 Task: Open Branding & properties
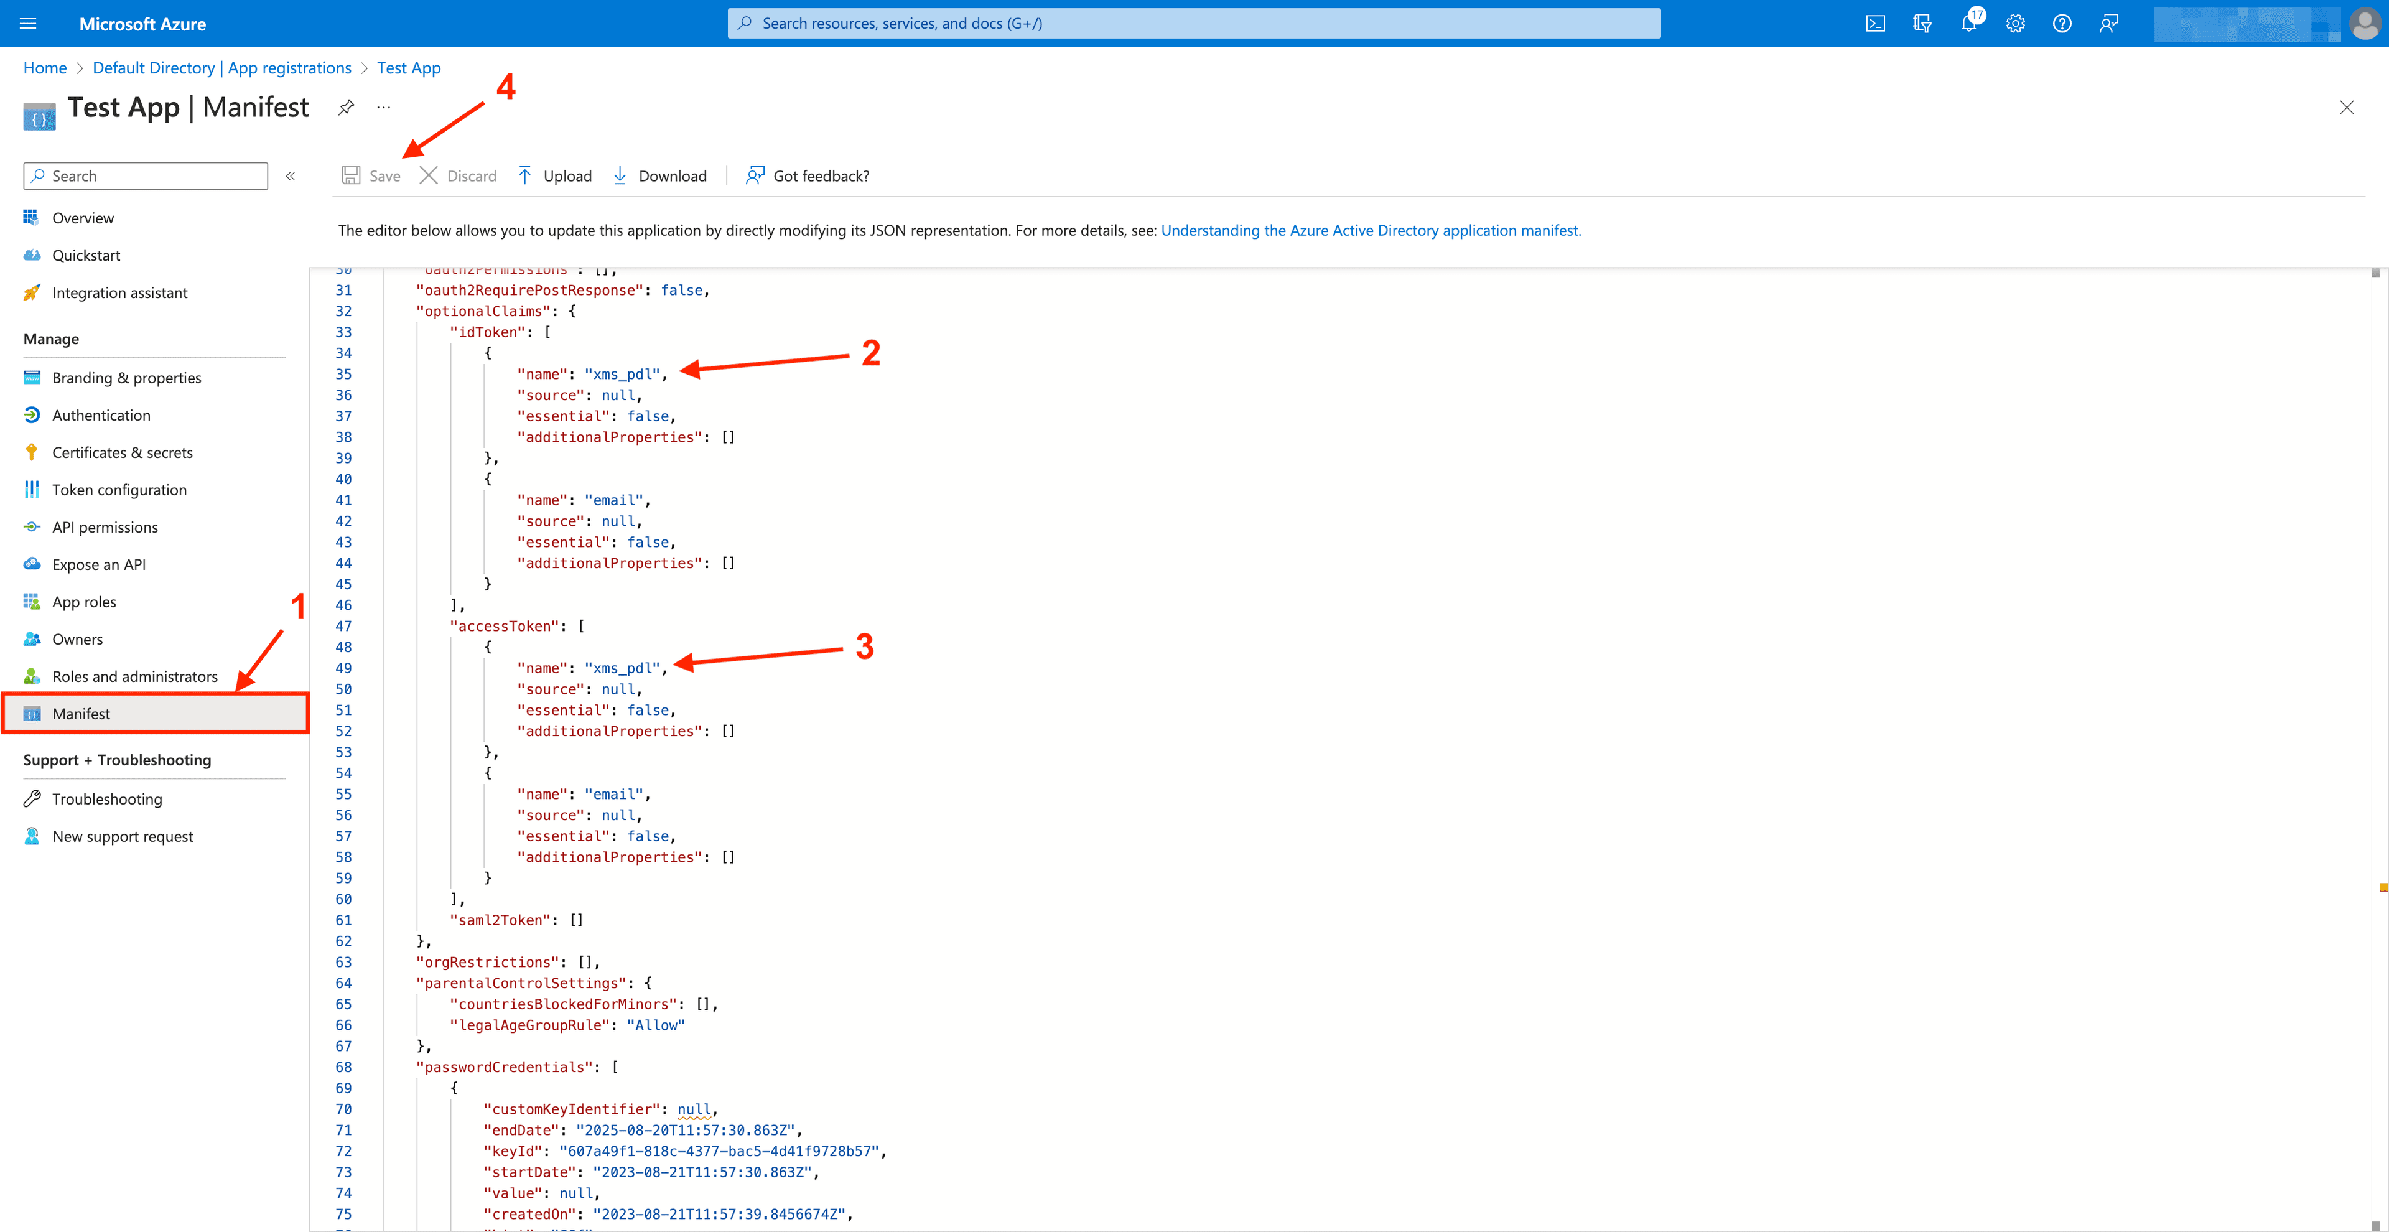coord(126,378)
